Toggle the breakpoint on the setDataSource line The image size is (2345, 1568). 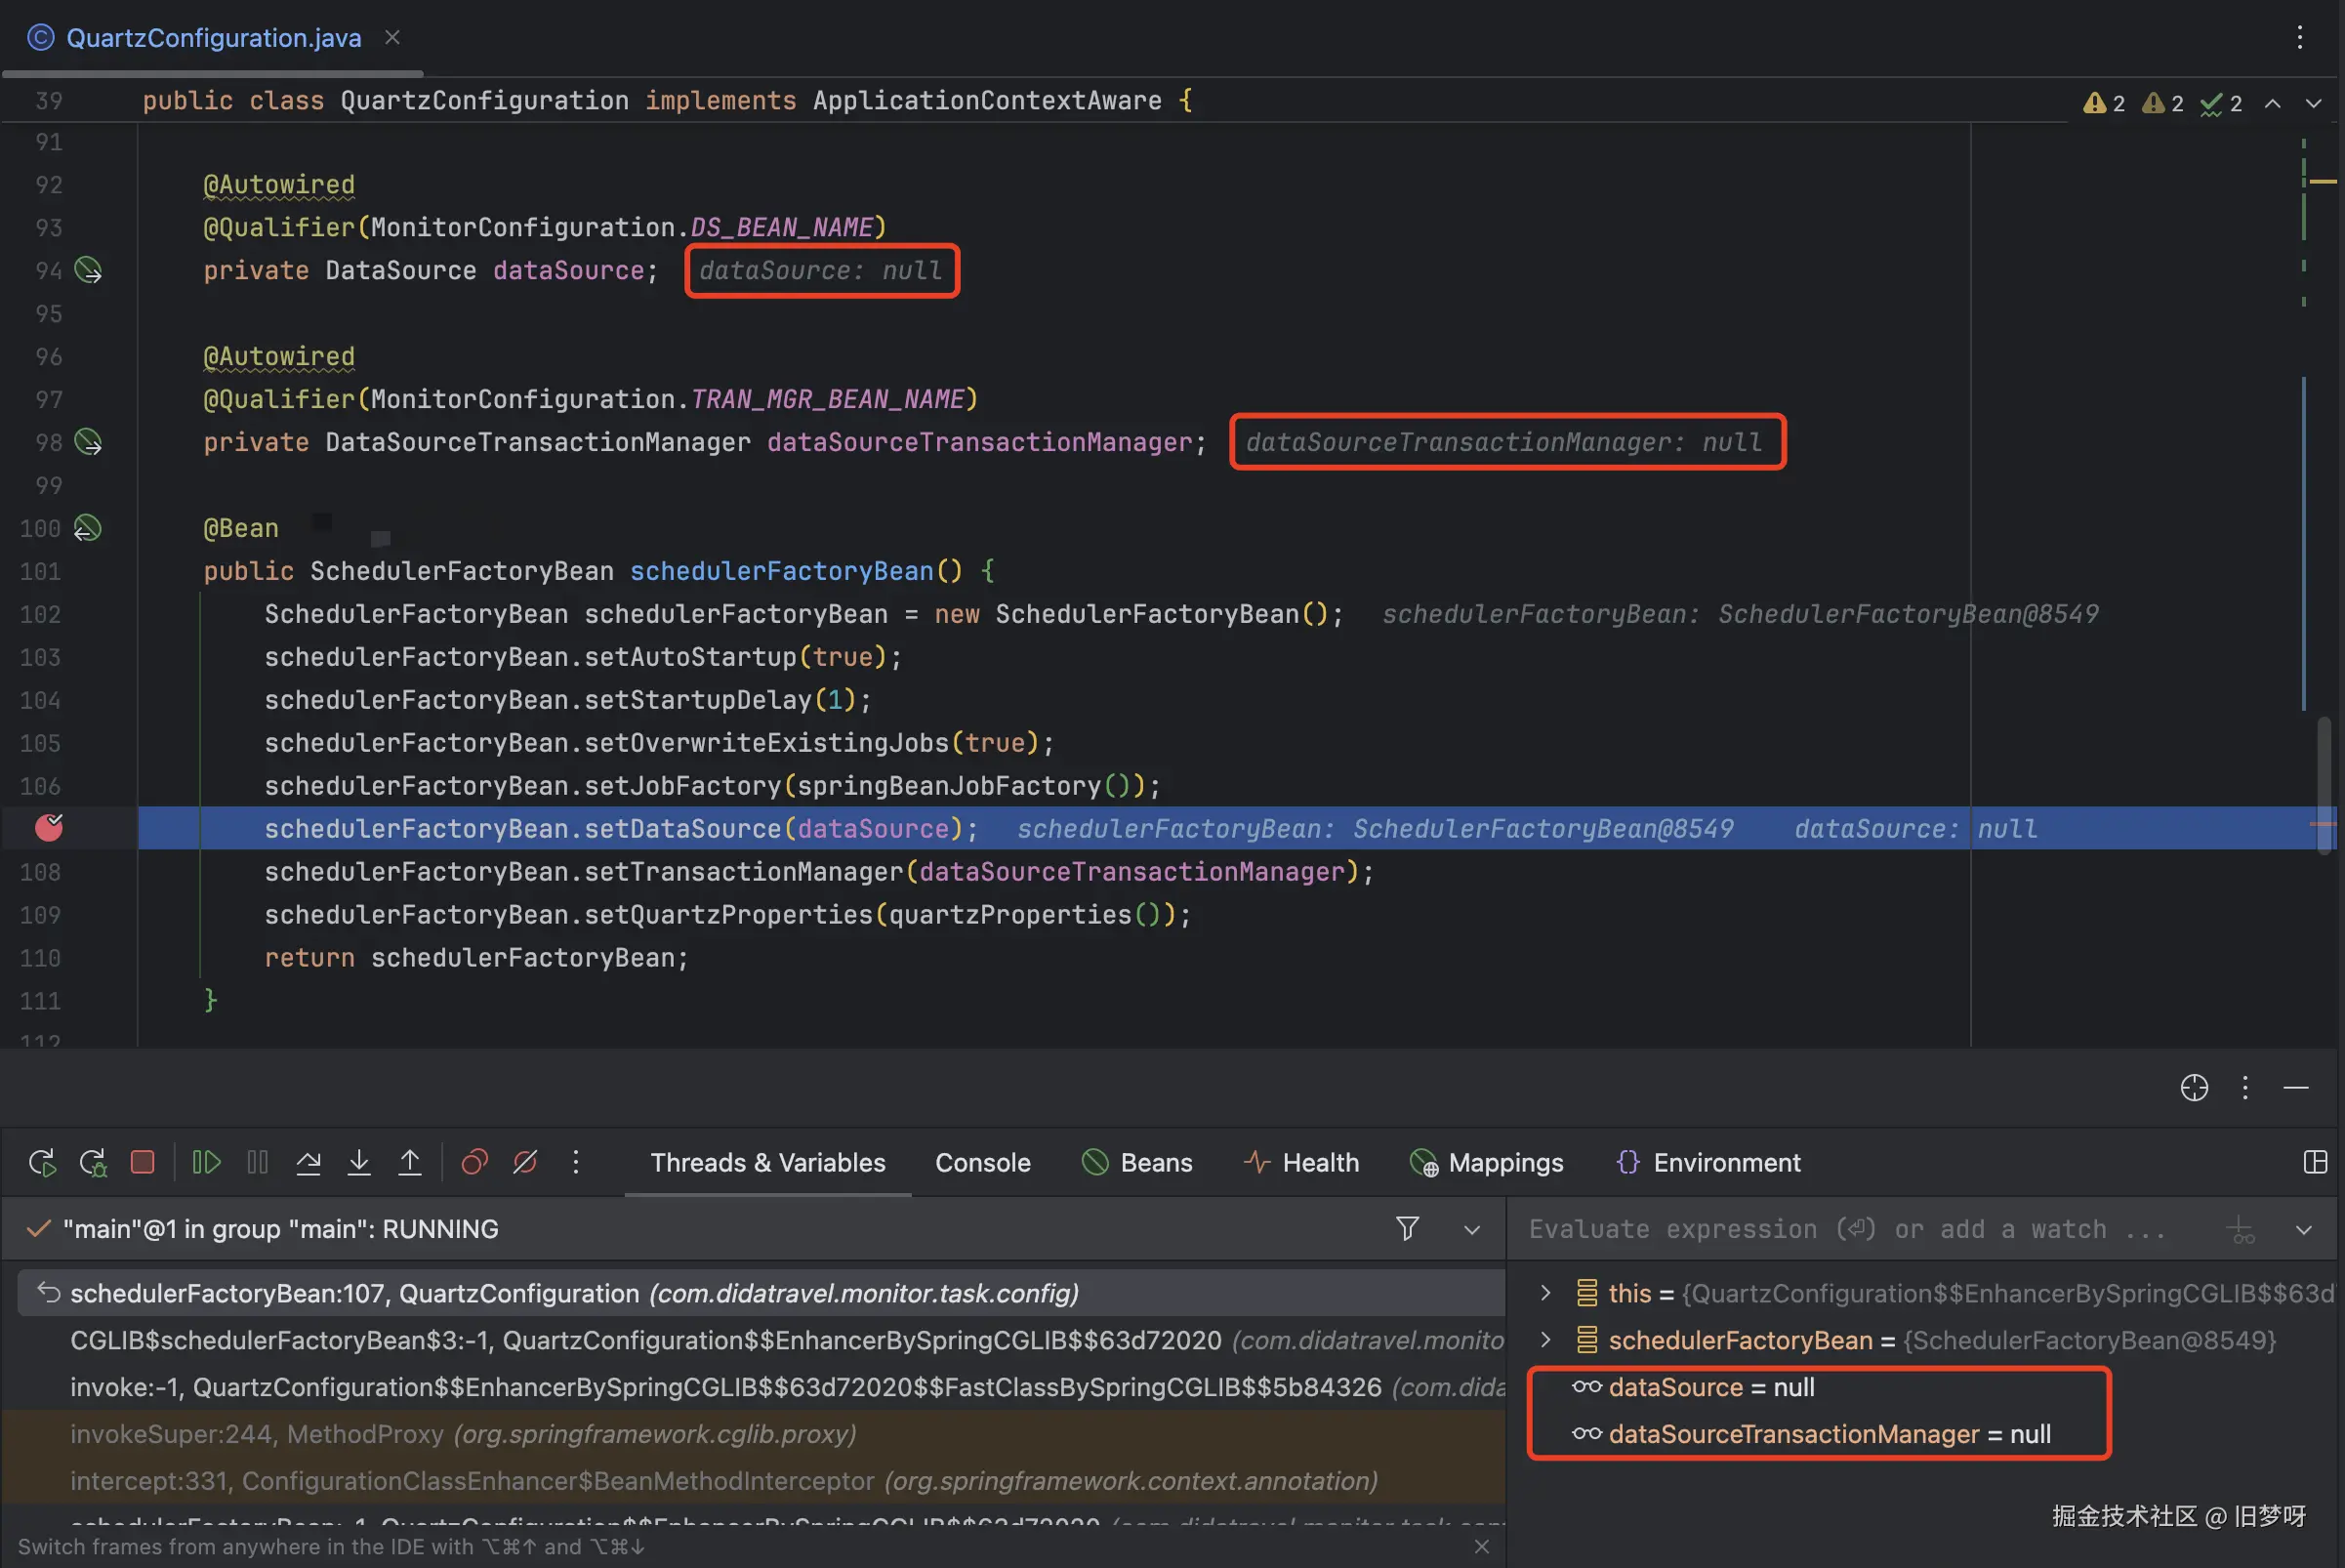coord(49,828)
